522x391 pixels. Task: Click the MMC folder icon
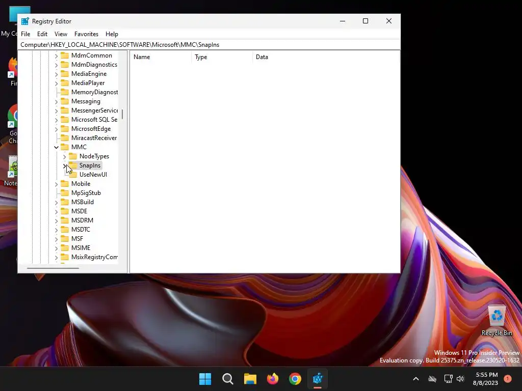(x=65, y=147)
